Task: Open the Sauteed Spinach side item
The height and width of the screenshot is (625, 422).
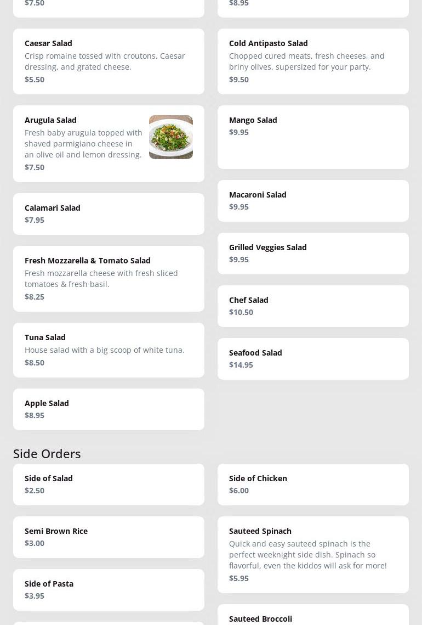Action: [x=313, y=554]
